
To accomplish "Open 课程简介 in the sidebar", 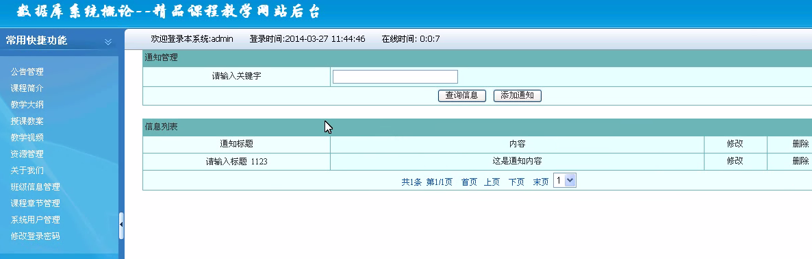I will [x=27, y=88].
